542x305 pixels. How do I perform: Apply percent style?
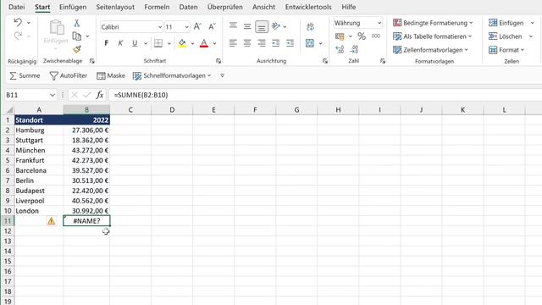coord(362,36)
